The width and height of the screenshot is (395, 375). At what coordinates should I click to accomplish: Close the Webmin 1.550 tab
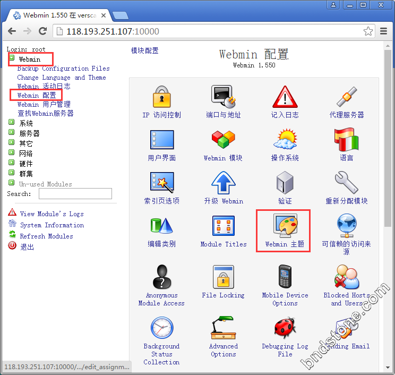(x=104, y=15)
